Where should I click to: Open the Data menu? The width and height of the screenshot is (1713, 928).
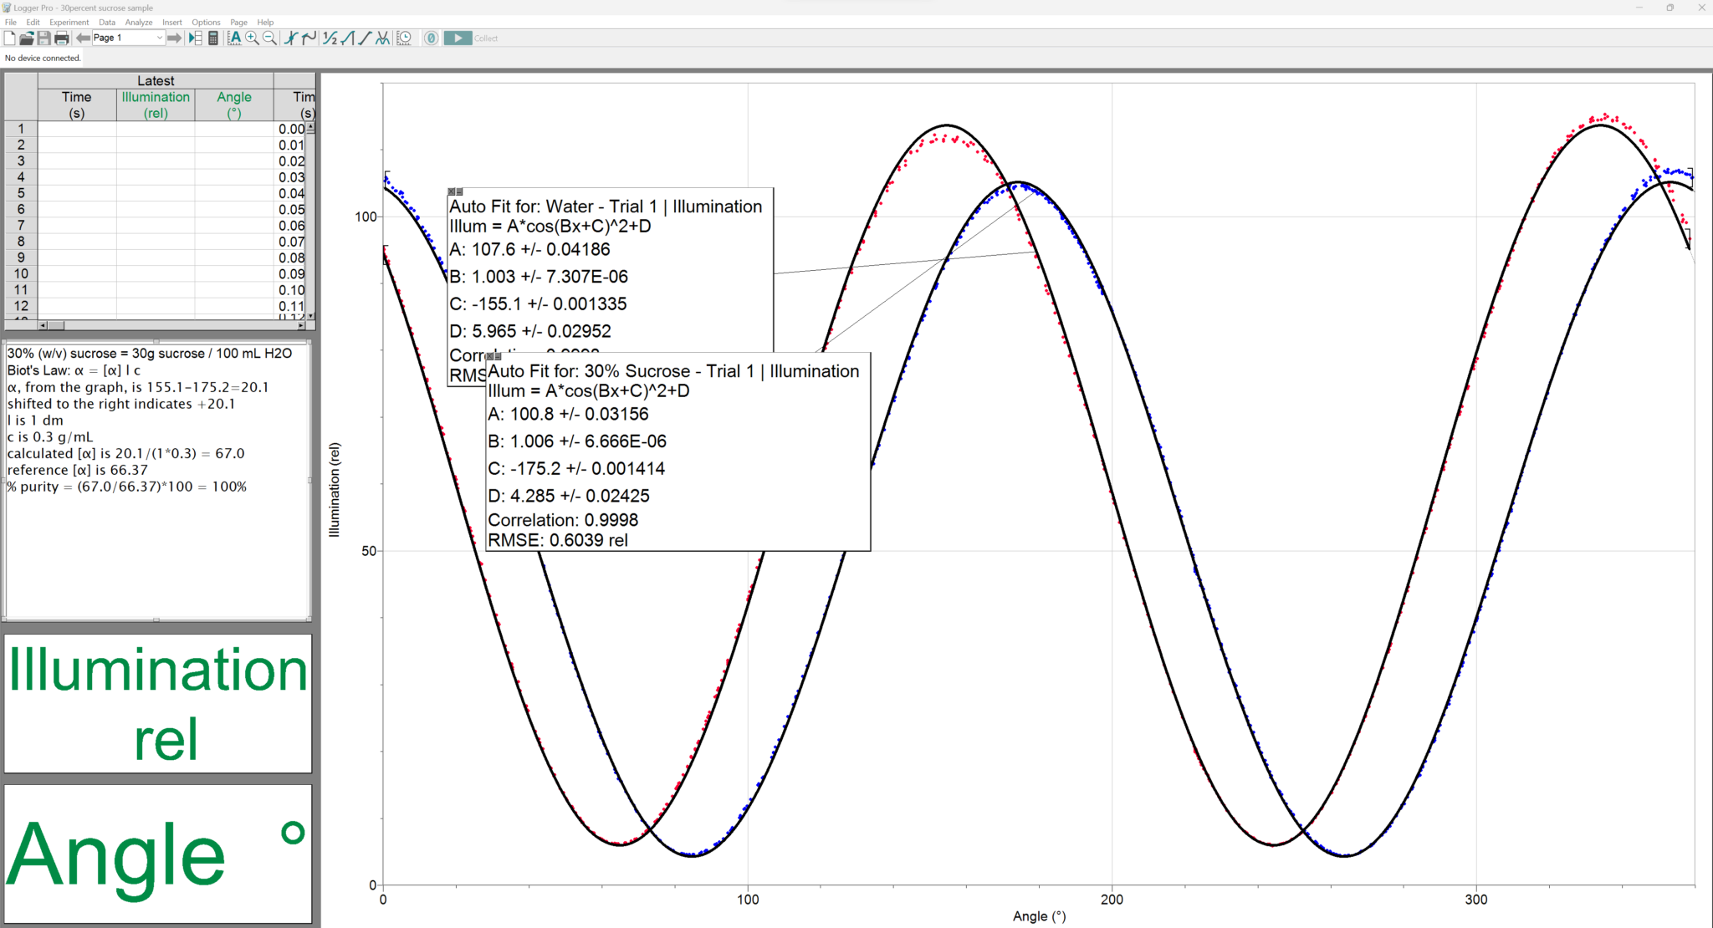click(107, 22)
